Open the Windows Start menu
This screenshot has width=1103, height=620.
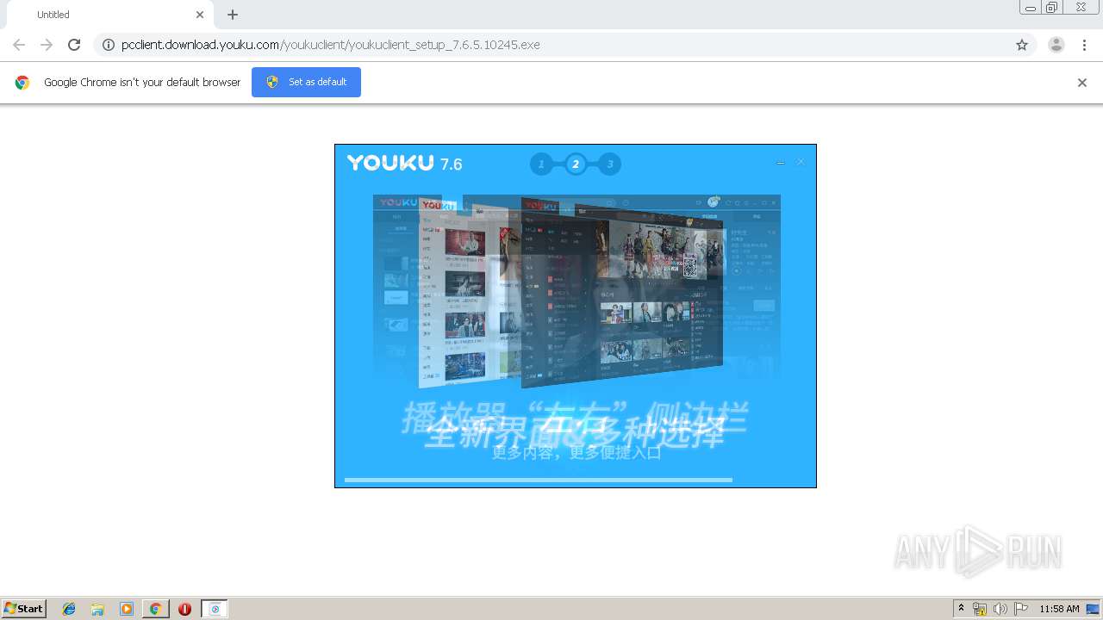pyautogui.click(x=24, y=609)
